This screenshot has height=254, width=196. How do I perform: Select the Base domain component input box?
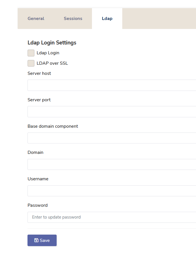tap(112, 138)
